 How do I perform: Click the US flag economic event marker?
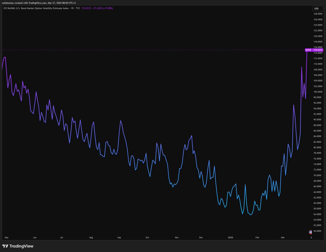(x=311, y=232)
